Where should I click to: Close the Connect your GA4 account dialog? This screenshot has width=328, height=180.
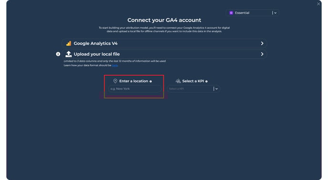coord(318,4)
